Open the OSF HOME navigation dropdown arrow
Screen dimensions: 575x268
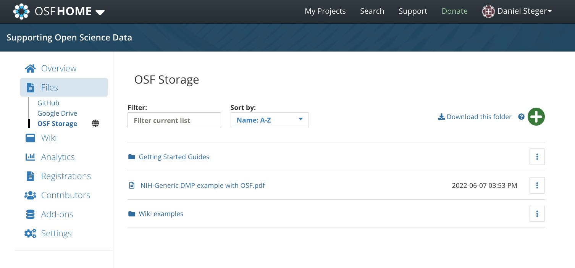tap(100, 12)
